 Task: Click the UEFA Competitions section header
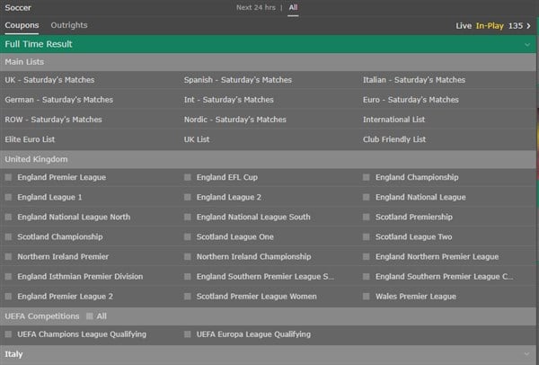pyautogui.click(x=42, y=316)
